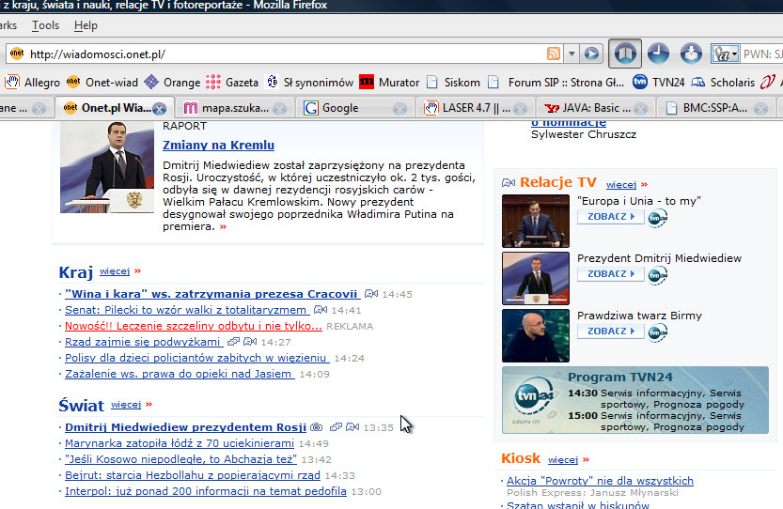Open the 'Zmiany na Kremlu' headline link
The height and width of the screenshot is (509, 783).
click(218, 145)
